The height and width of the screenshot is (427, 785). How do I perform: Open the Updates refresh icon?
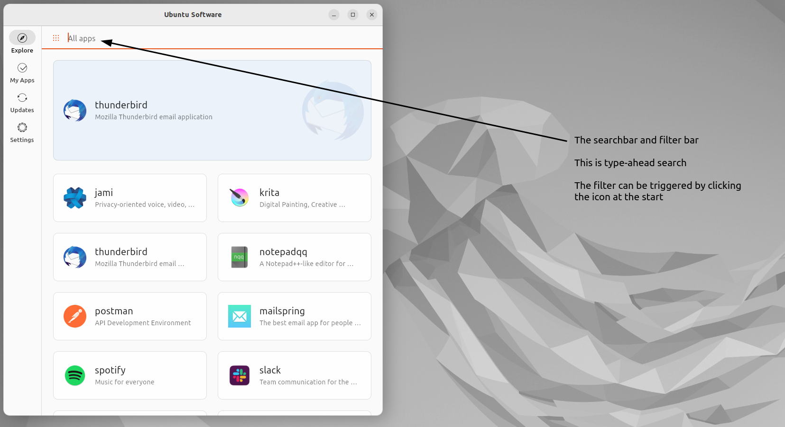[22, 98]
